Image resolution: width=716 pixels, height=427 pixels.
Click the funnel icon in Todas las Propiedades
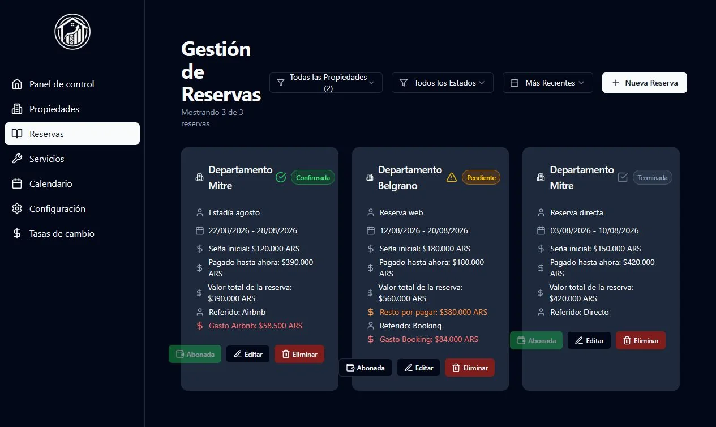(x=281, y=83)
